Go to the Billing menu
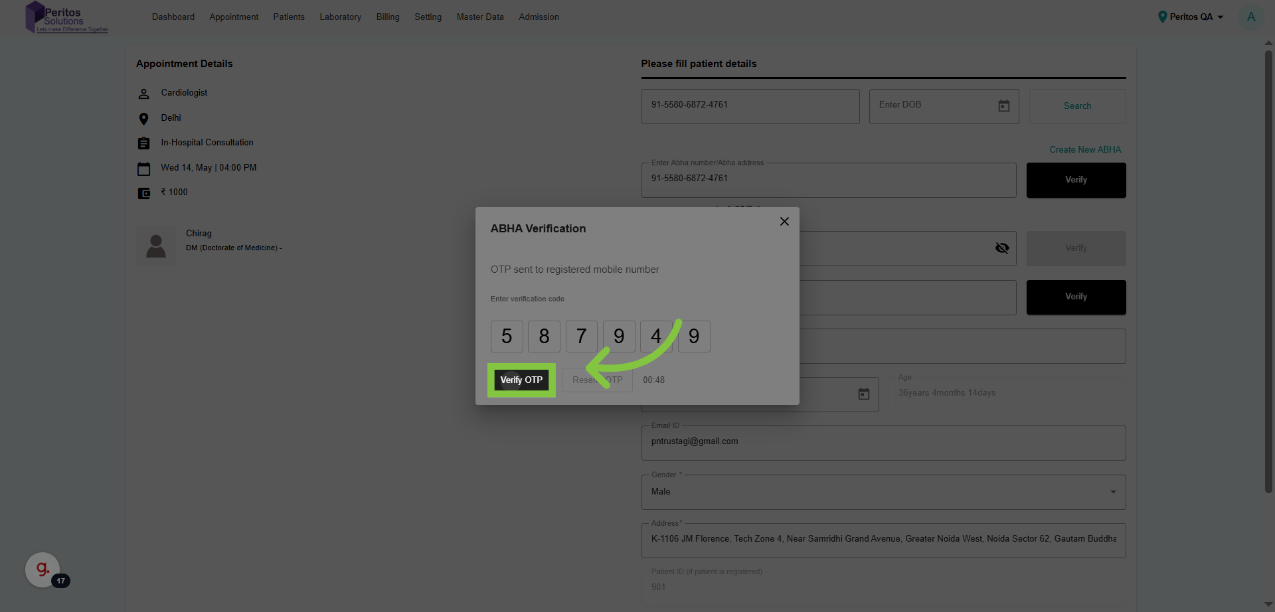Viewport: 1275px width, 612px height. [388, 17]
